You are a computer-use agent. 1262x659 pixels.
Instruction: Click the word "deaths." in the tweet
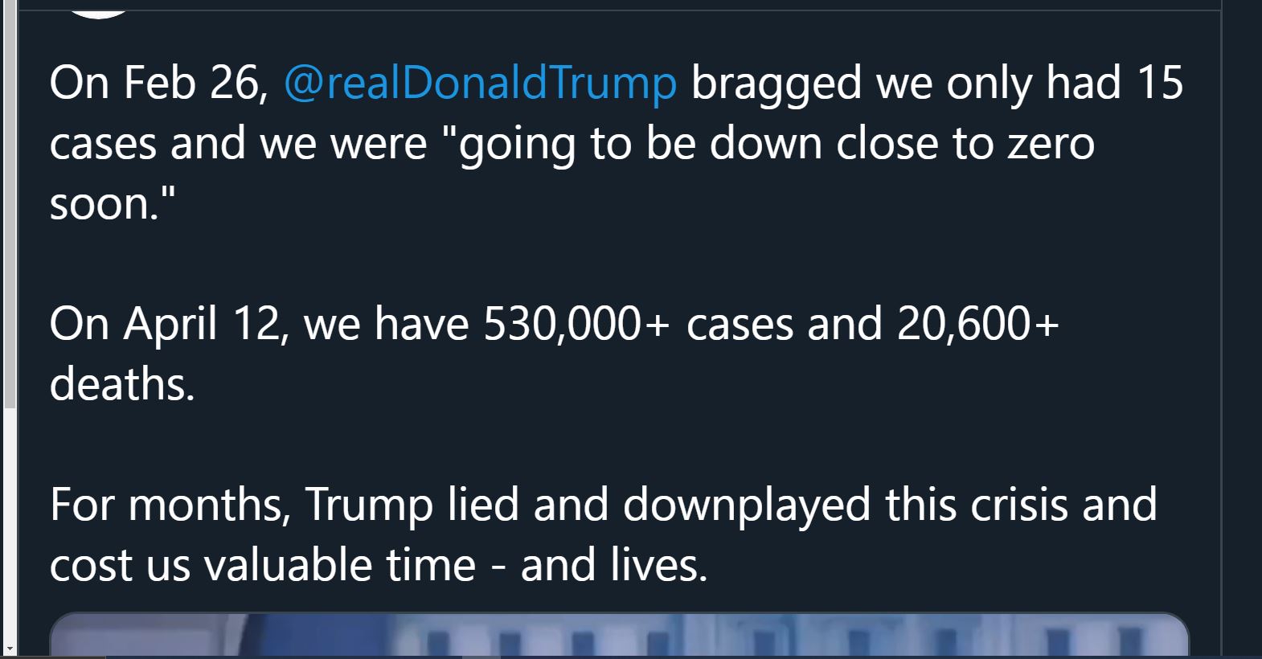[x=122, y=384]
